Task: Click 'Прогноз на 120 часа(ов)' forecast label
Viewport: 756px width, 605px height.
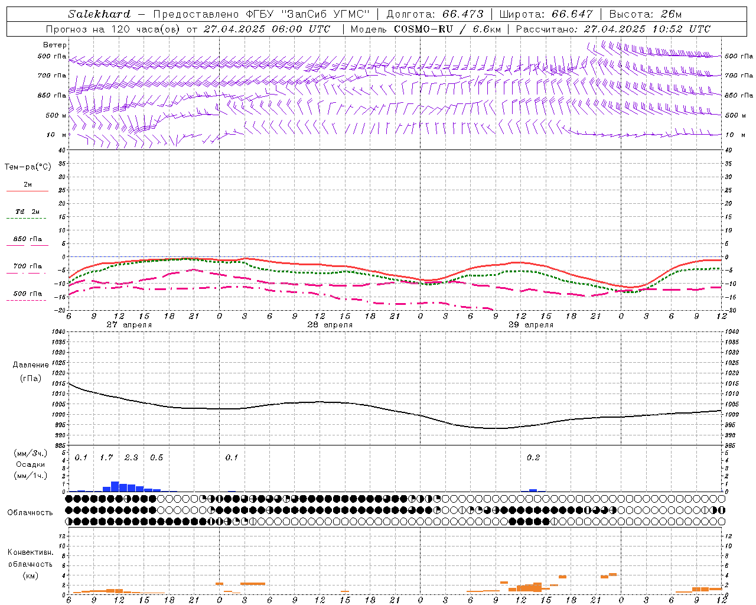Action: click(114, 29)
